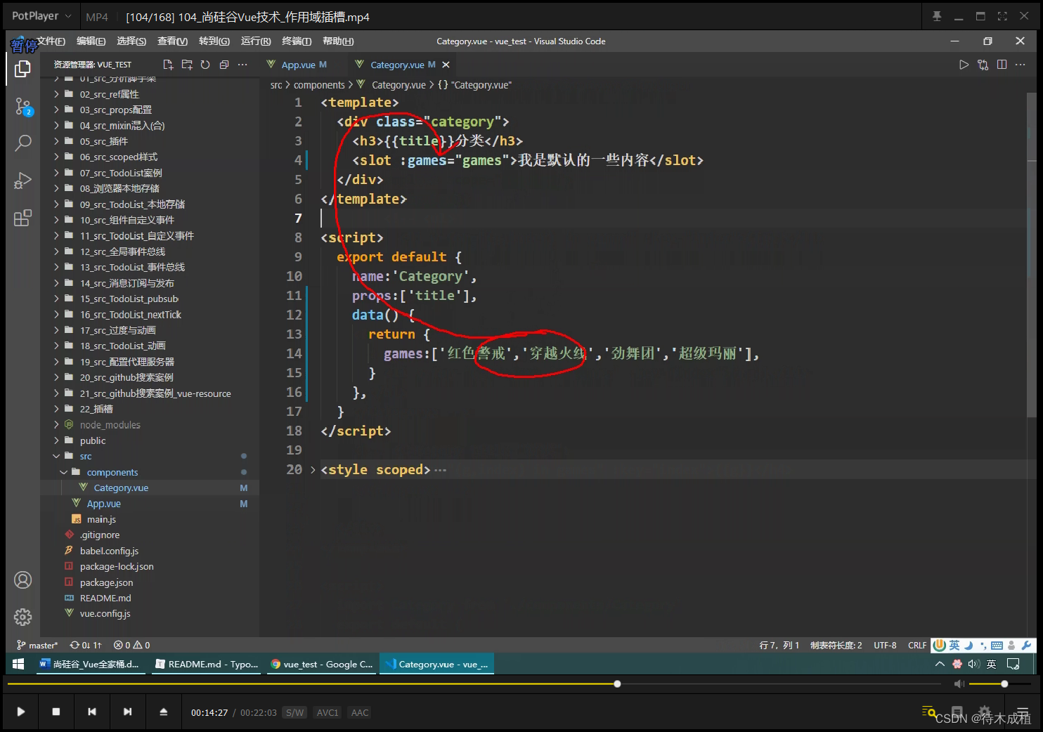Click the New Folder icon in explorer
The image size is (1043, 732).
187,65
